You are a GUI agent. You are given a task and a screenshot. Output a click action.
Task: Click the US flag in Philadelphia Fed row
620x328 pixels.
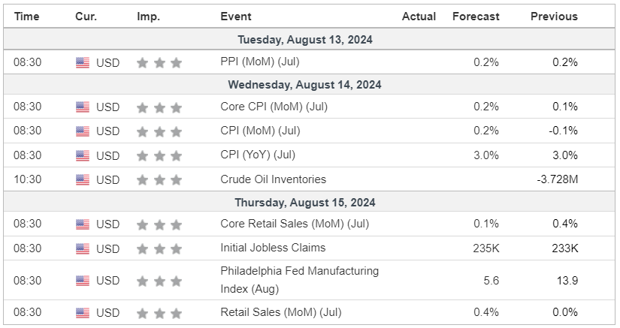[x=83, y=281]
